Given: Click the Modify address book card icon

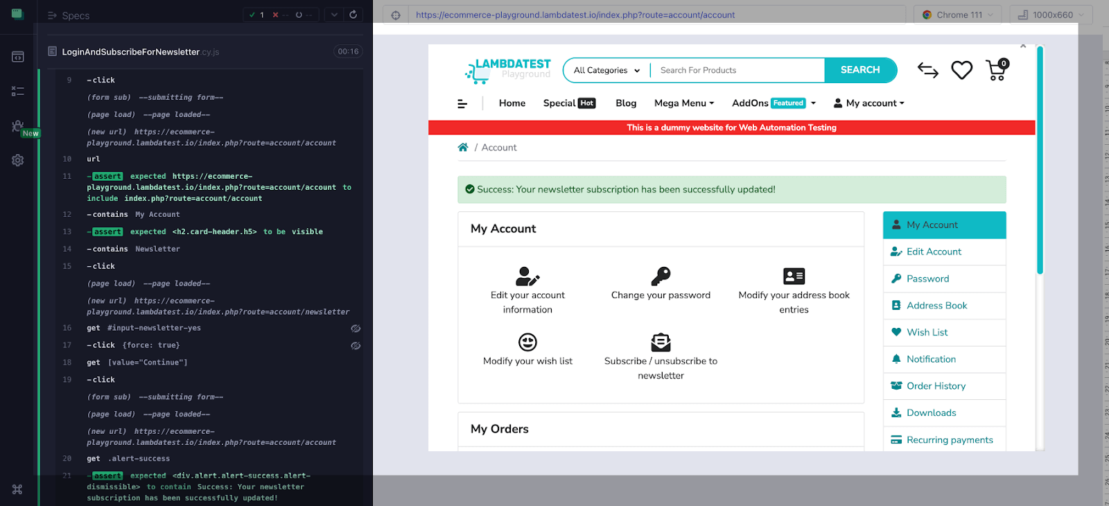Looking at the screenshot, I should click(794, 276).
